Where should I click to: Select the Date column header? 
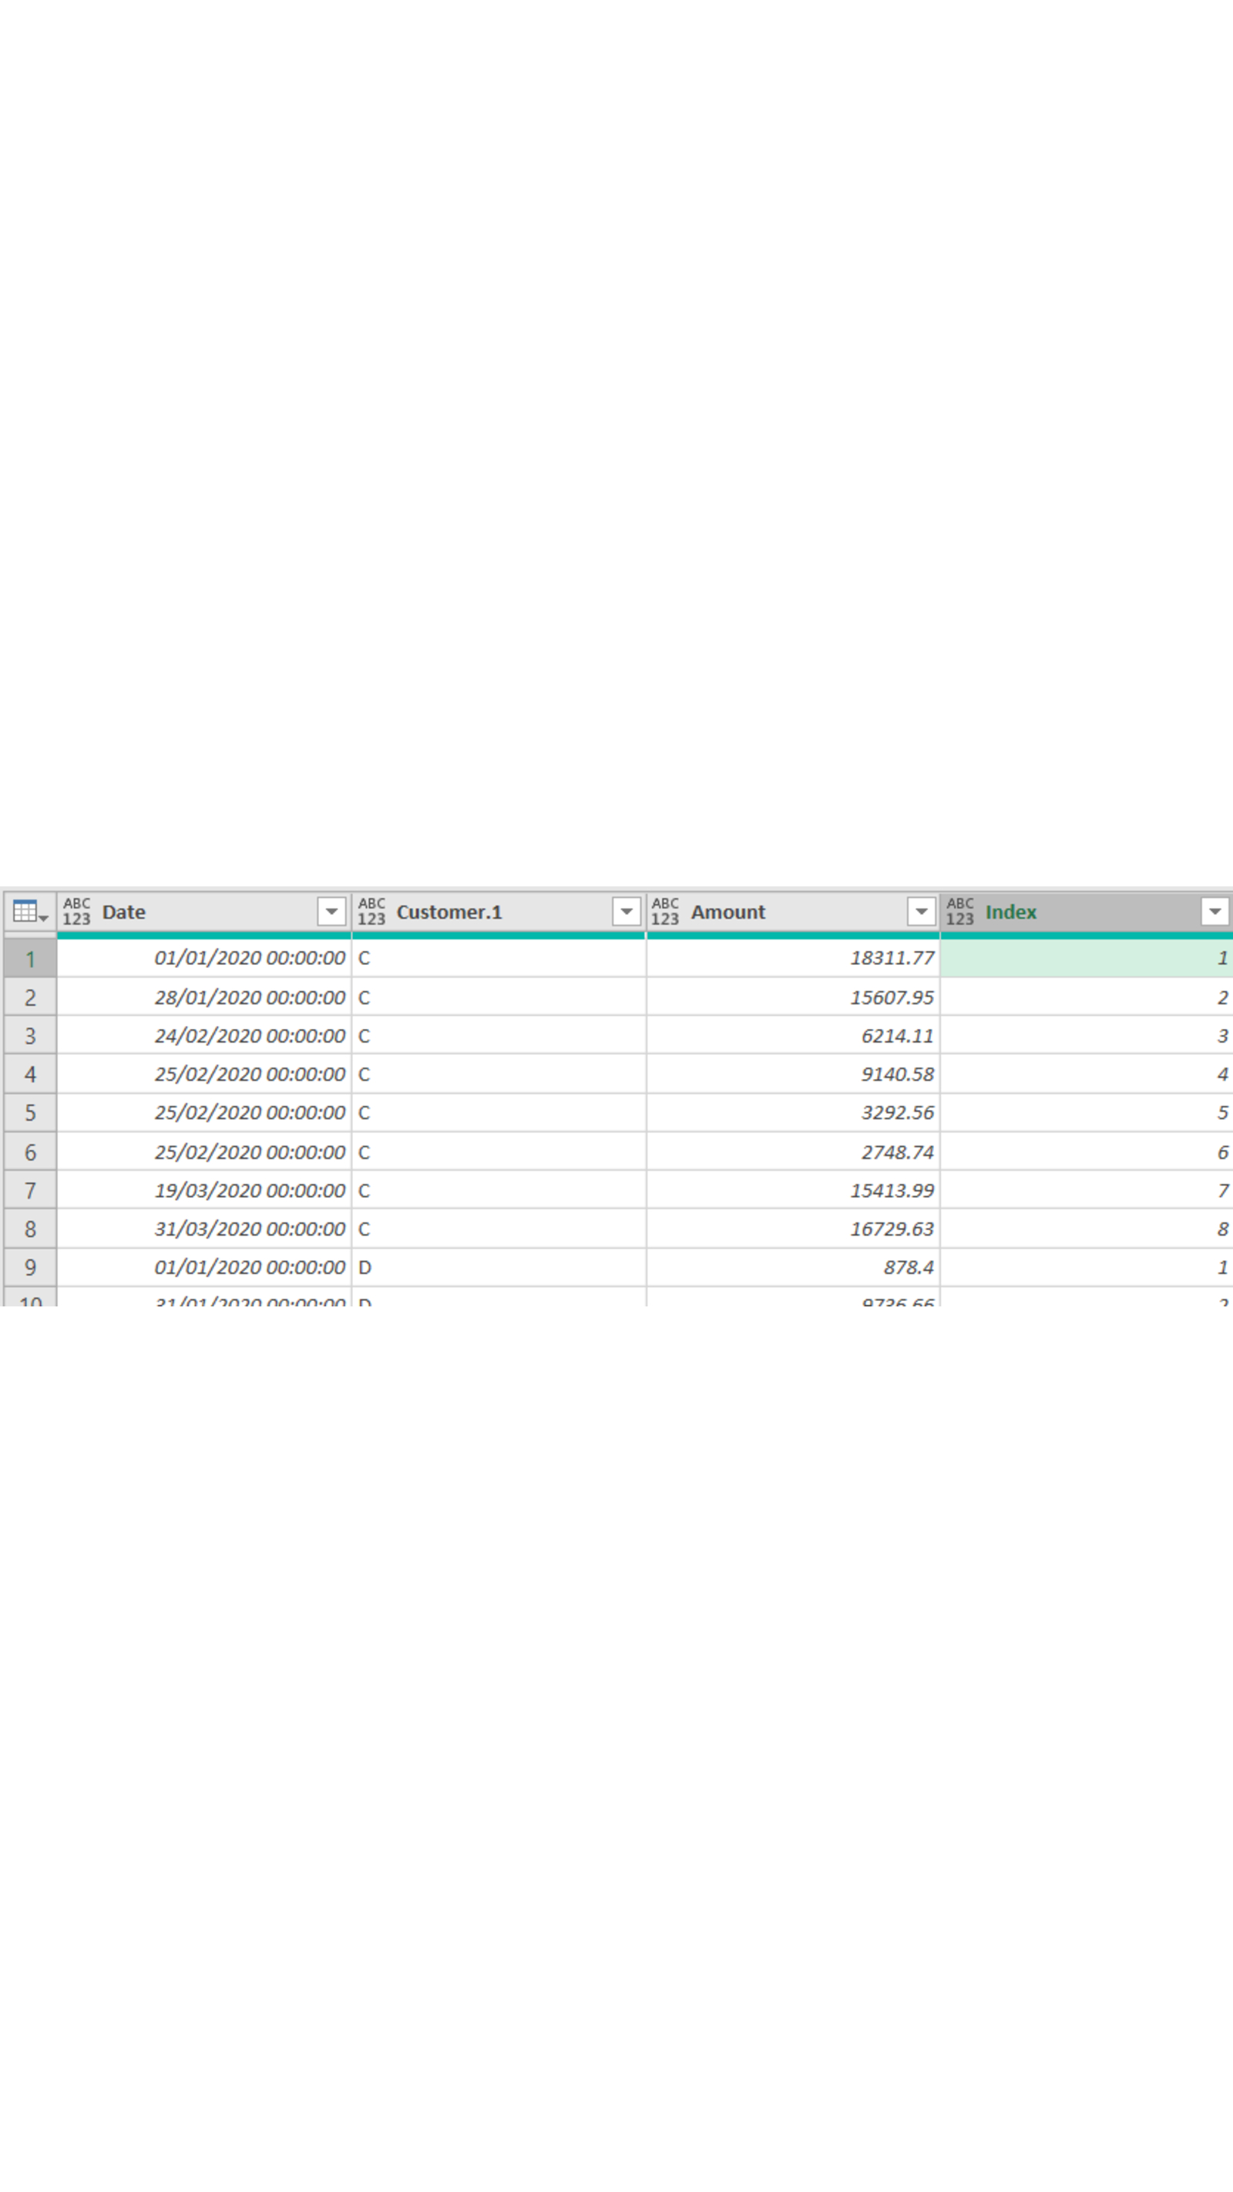pos(204,911)
